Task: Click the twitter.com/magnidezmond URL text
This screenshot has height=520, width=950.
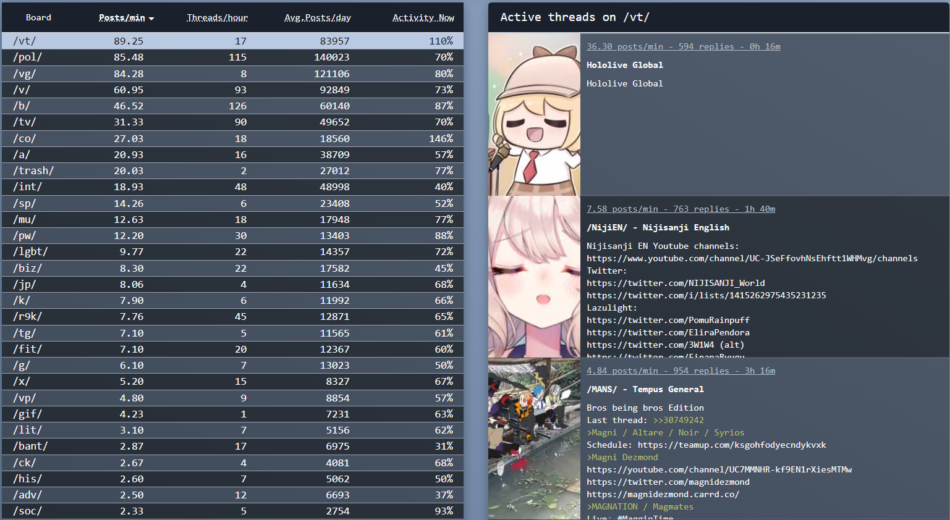Action: tap(668, 482)
